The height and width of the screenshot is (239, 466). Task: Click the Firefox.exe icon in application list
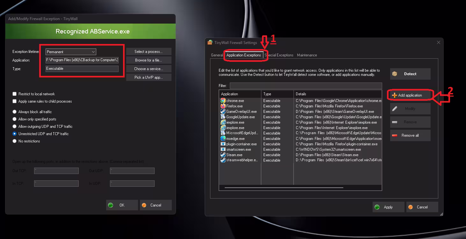coord(223,106)
